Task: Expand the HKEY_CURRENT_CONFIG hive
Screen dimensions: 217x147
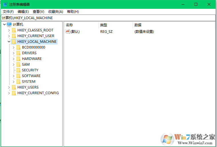Action: (9, 93)
